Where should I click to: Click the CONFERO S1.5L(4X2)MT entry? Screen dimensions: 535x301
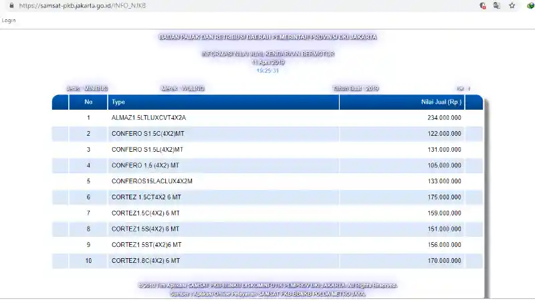147,150
